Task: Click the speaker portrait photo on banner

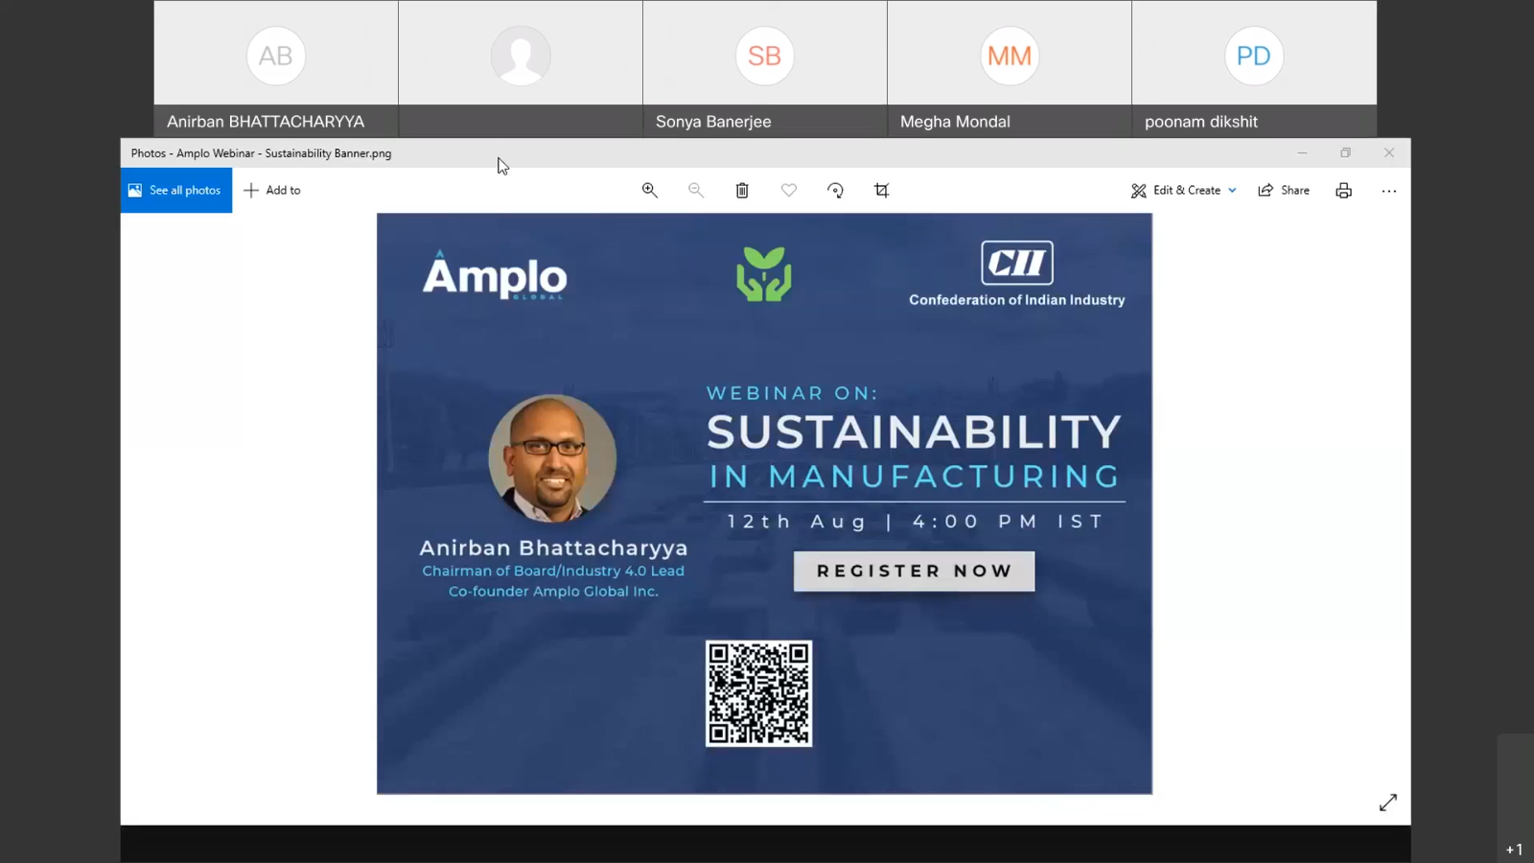Action: click(552, 458)
